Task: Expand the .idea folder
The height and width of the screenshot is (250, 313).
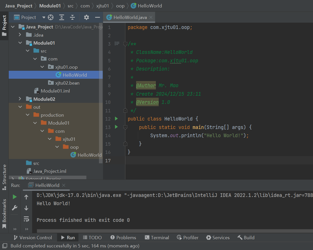Action: point(20,35)
